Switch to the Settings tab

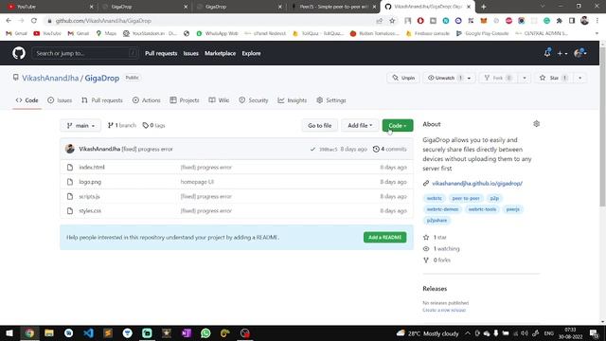[x=331, y=100]
